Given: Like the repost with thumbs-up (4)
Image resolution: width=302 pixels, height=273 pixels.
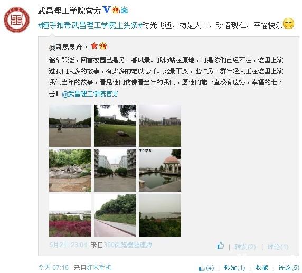Looking at the screenshot, I should [x=206, y=268].
